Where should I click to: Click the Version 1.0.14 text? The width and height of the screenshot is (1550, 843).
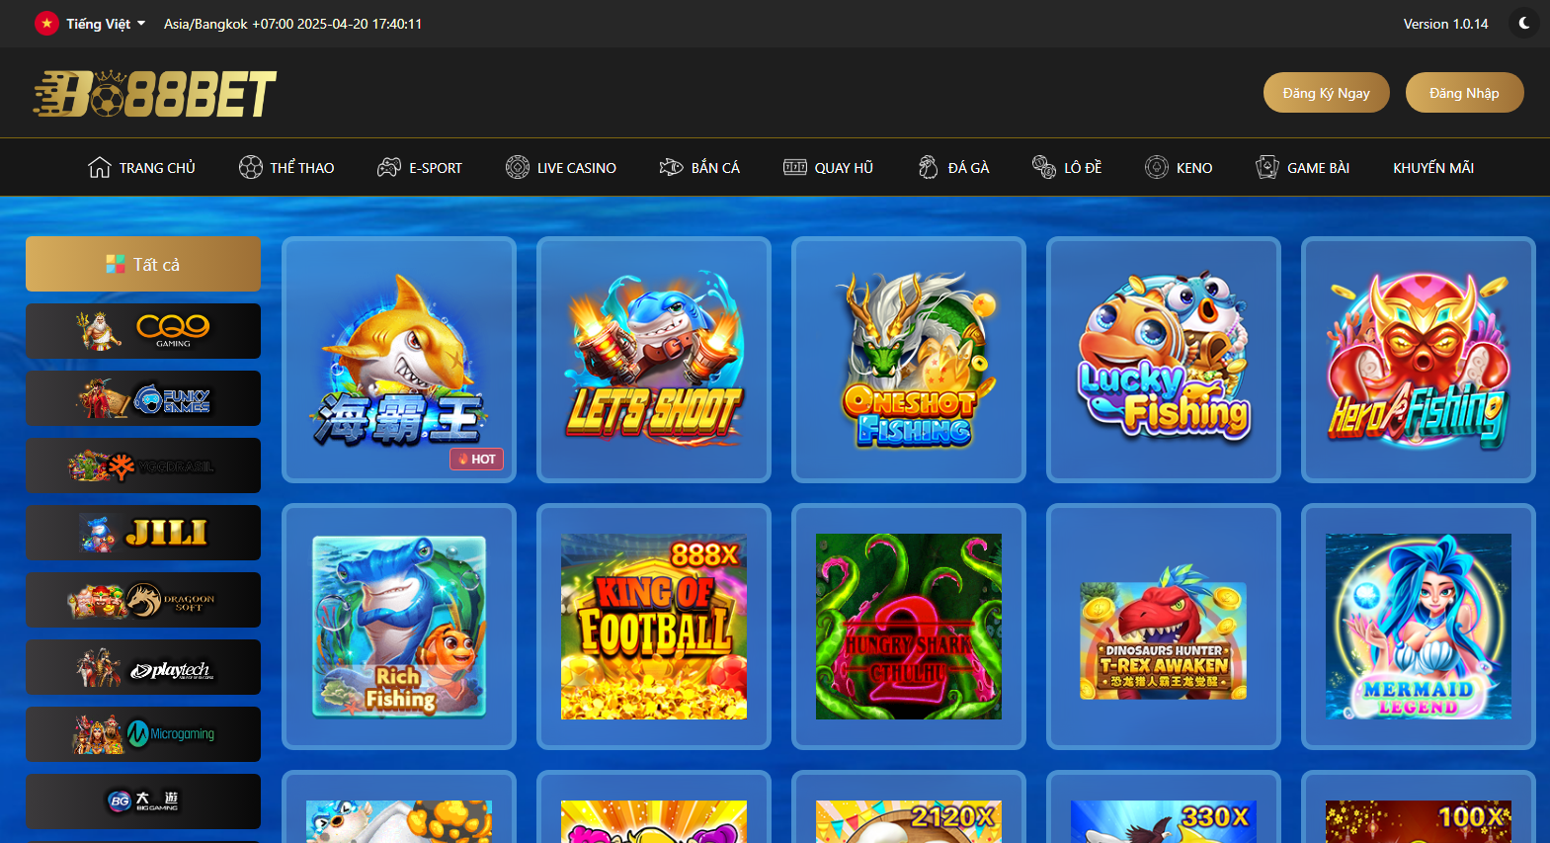(x=1445, y=24)
